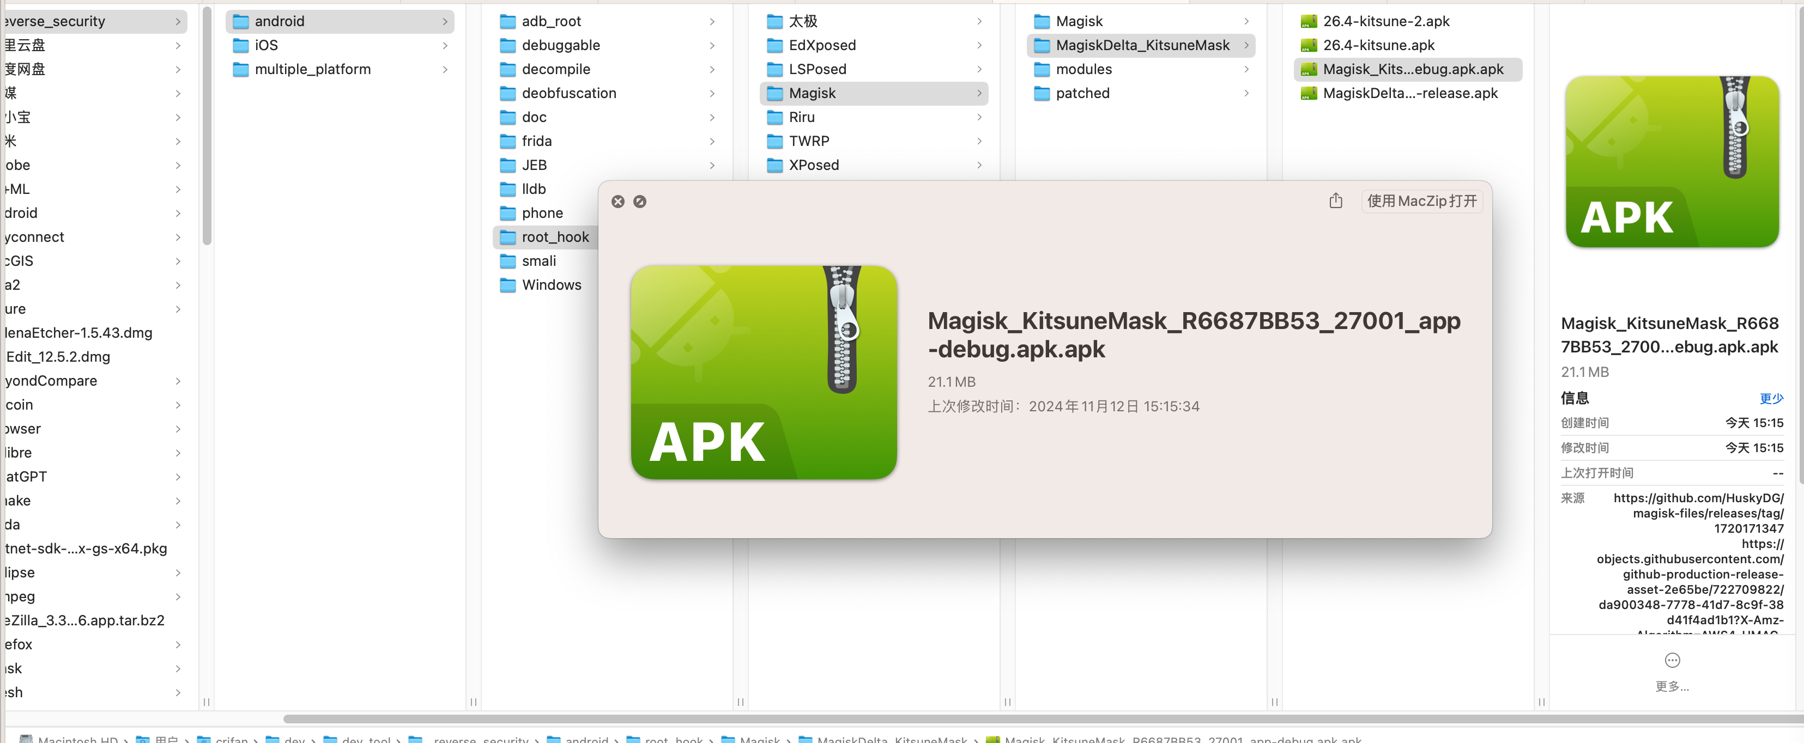Open file with MacZip button

click(1421, 202)
